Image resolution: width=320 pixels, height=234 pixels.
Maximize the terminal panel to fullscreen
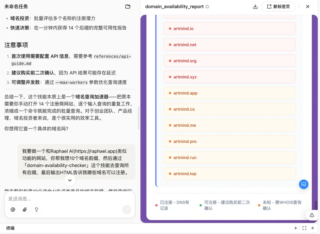pyautogui.click(x=304, y=228)
